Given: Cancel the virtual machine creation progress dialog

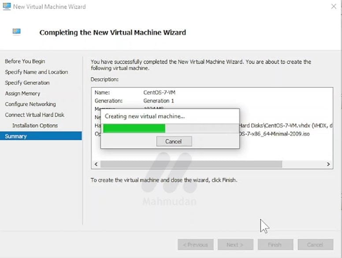Looking at the screenshot, I should click(173, 141).
